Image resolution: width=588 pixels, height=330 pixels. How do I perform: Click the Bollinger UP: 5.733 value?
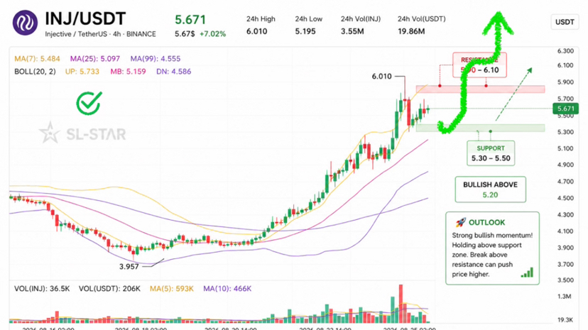(82, 72)
